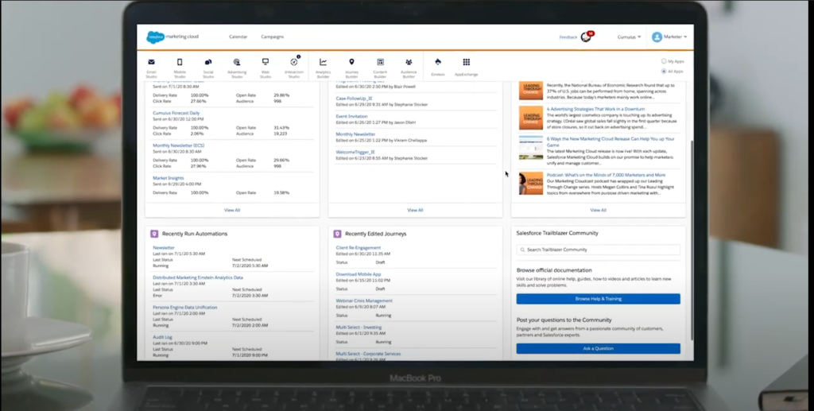
Task: Click the Salesforce Marketing Cloud logo
Action: click(172, 37)
